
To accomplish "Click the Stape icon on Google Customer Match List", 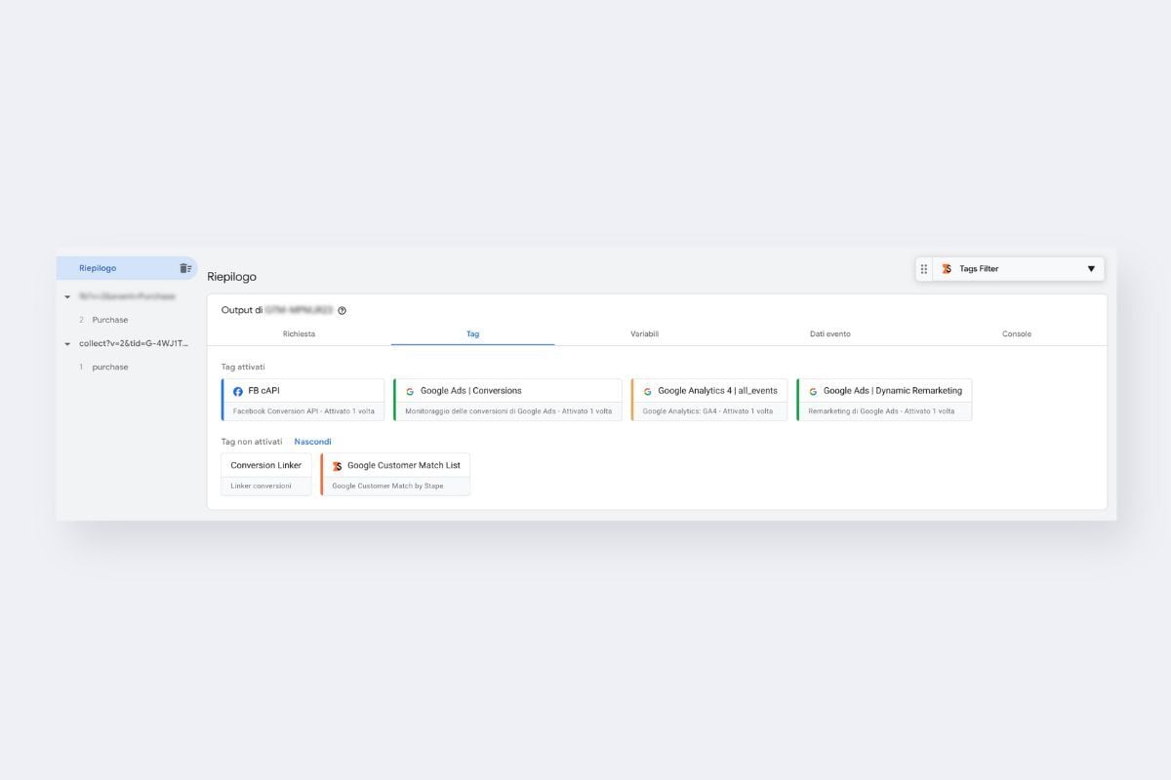I will (337, 466).
